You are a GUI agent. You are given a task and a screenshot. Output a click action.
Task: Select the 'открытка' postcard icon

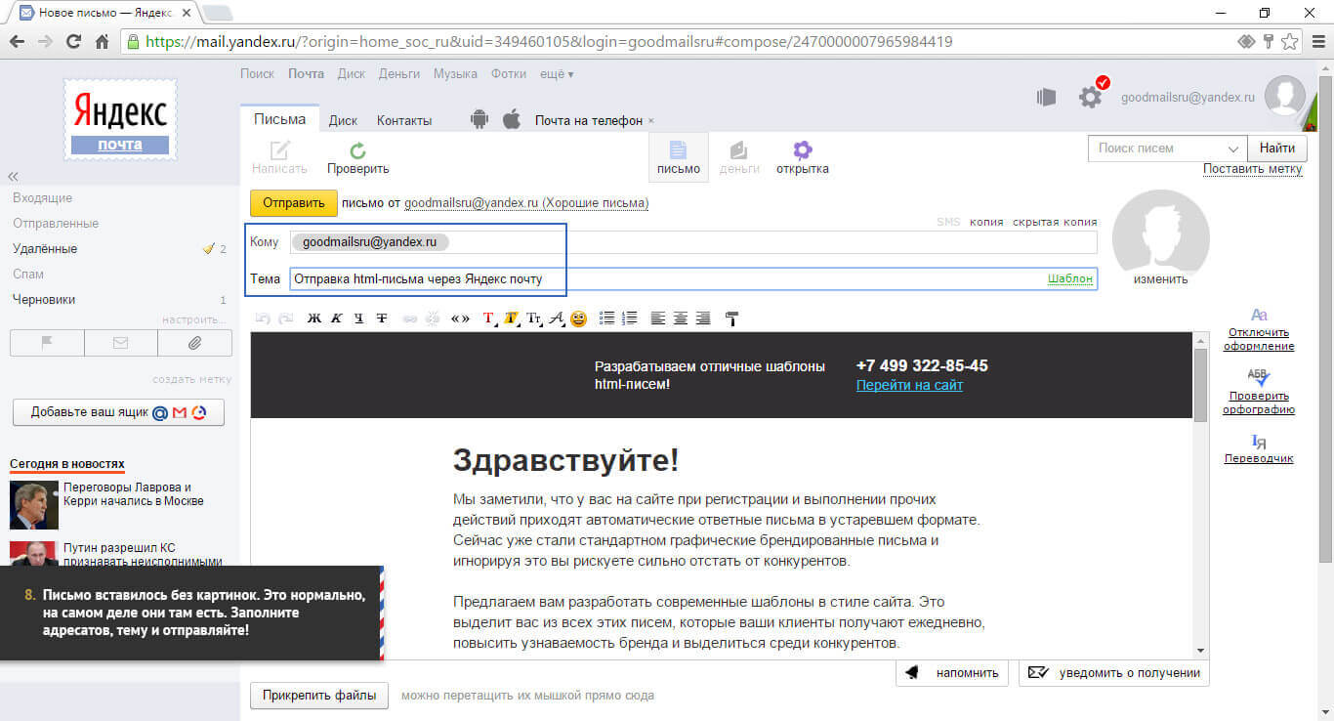click(x=802, y=157)
